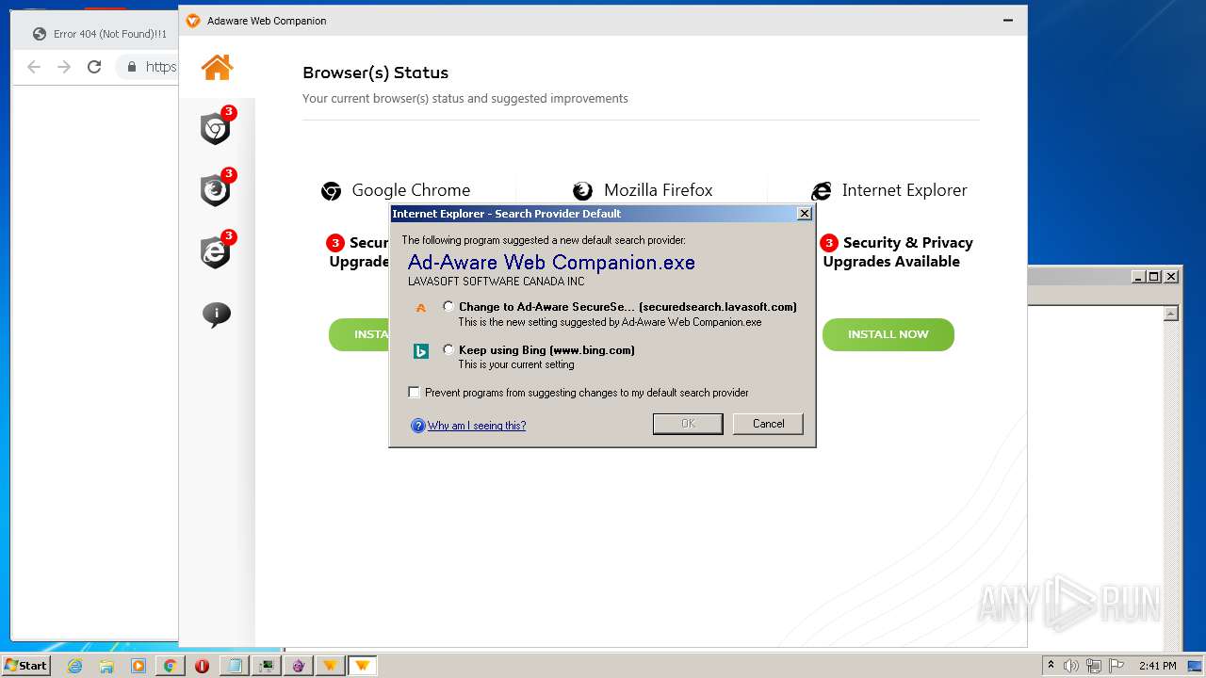Click the Google Chrome logo in Browser Status
The width and height of the screenshot is (1206, 678).
tap(331, 191)
